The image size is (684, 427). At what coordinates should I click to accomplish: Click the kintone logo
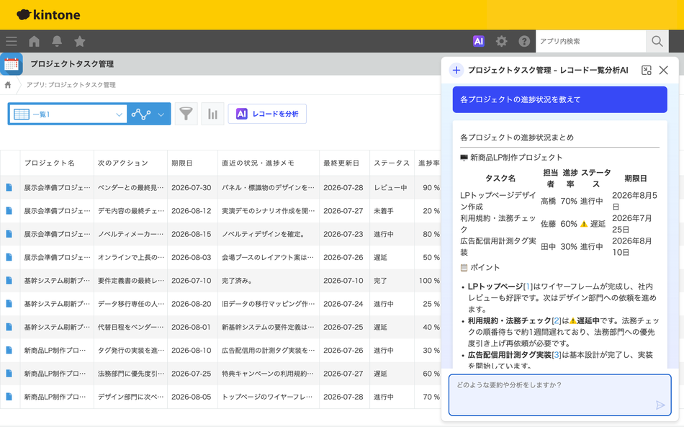[48, 15]
